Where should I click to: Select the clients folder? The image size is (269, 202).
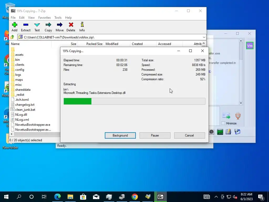(x=19, y=65)
